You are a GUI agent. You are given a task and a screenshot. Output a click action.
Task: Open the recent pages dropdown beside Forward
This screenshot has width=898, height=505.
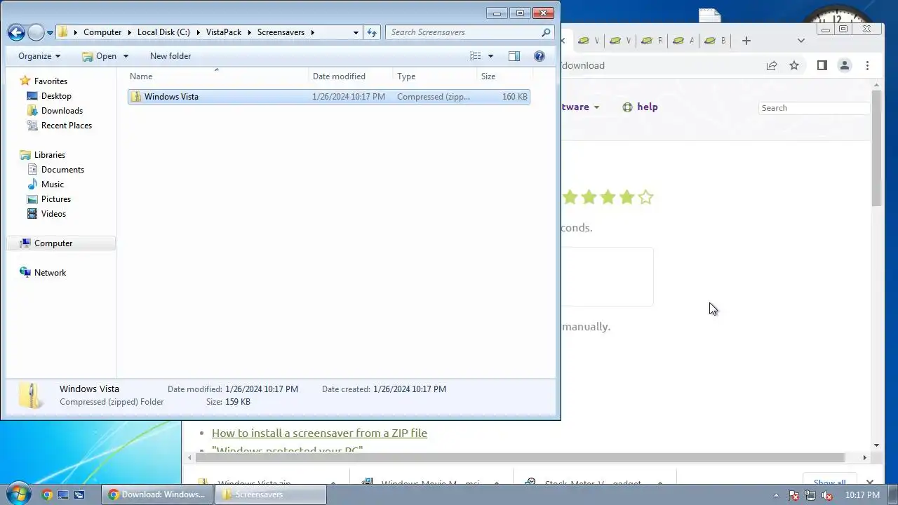point(50,33)
